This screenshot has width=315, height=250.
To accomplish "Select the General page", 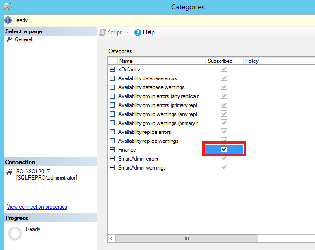I will click(x=24, y=39).
